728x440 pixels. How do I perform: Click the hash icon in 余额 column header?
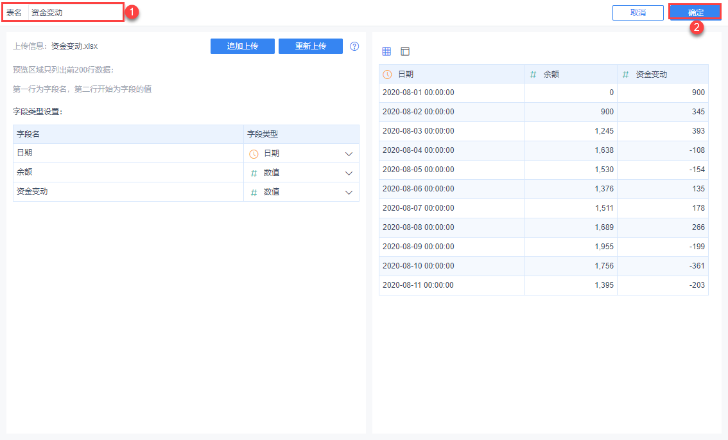pos(533,75)
